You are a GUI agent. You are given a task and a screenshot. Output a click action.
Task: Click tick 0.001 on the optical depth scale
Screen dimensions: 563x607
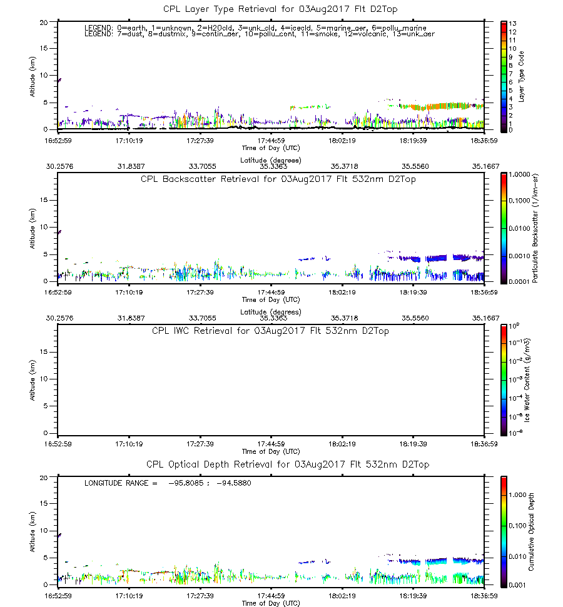517,585
